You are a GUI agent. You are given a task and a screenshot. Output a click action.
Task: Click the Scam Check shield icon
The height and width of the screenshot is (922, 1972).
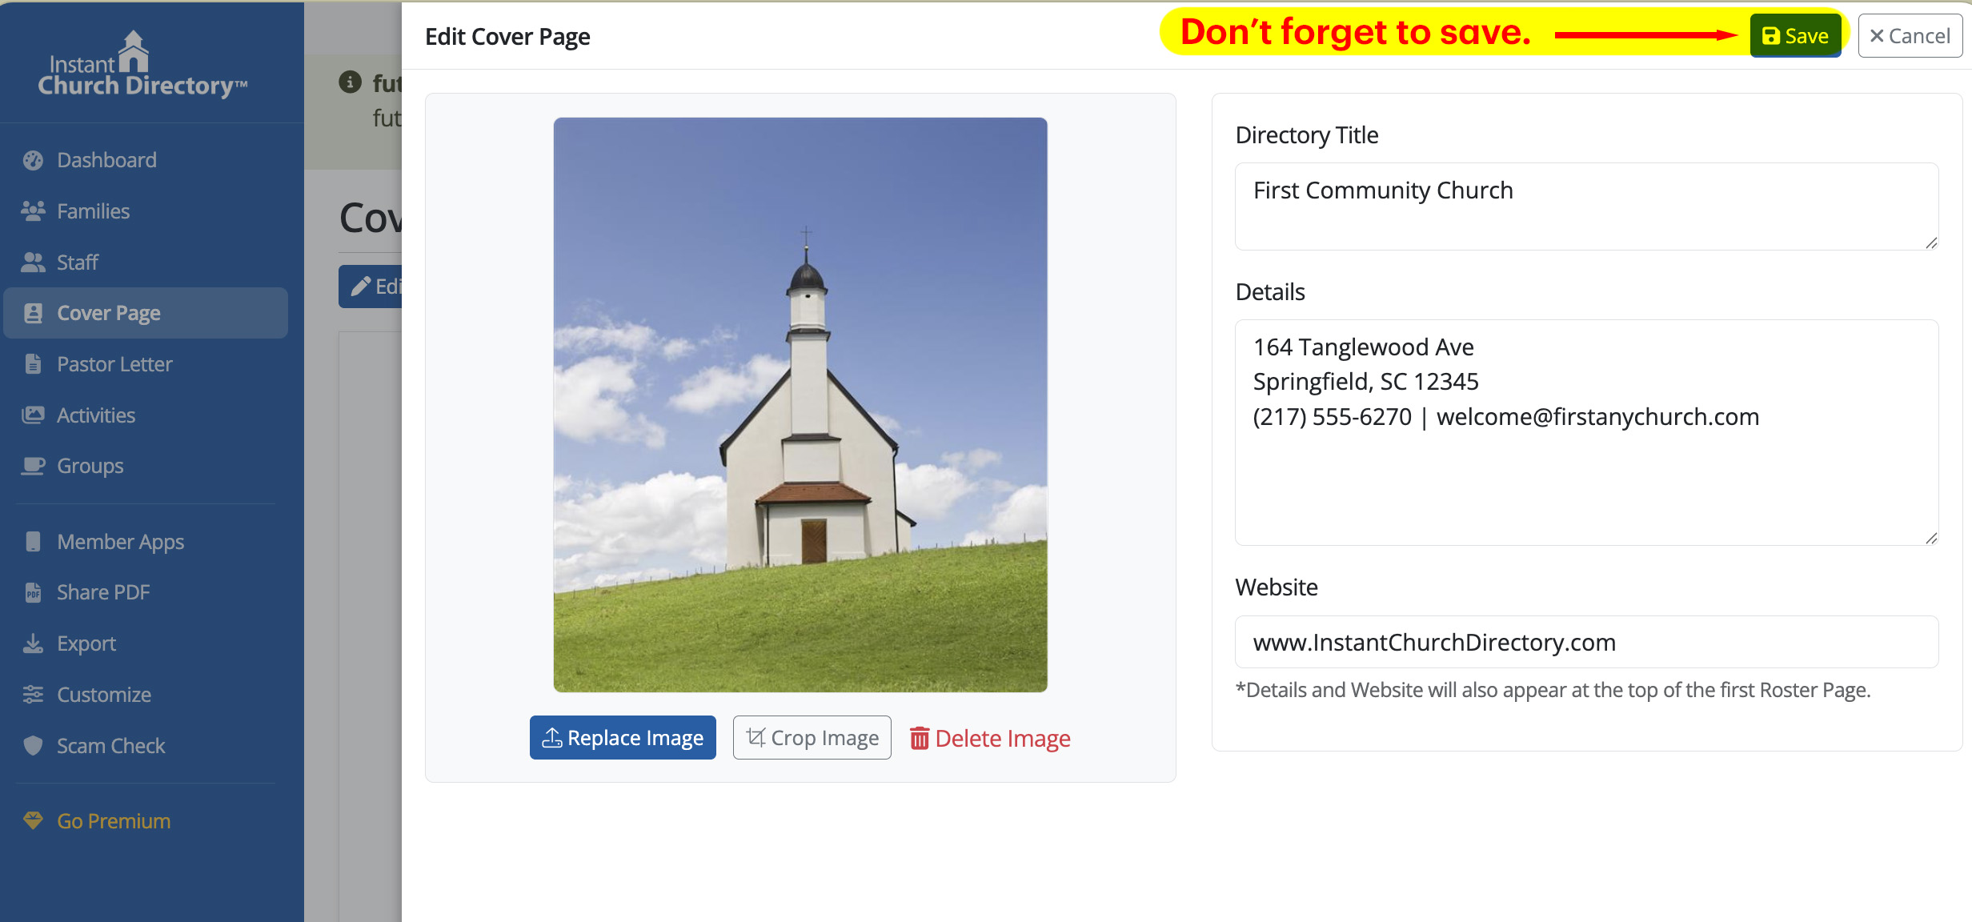33,746
